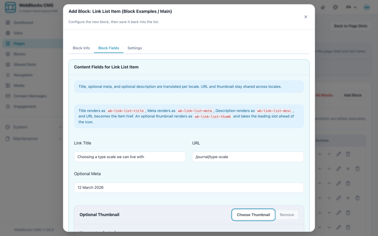Open Blocks via its sidebar icon
Viewport: 378px width, 236px height.
coord(8,54)
